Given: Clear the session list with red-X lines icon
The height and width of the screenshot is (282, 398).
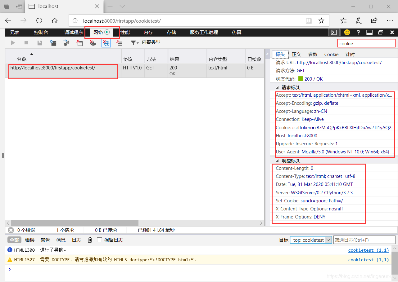Looking at the screenshot, I should pos(120,43).
